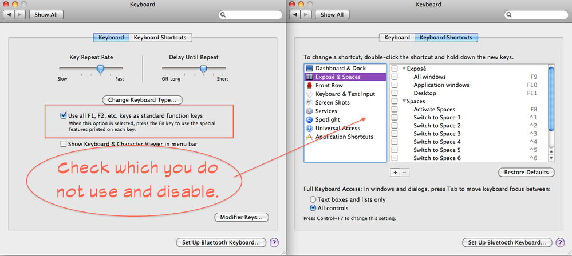
Task: Click help button in left Keyboard window
Action: click(274, 242)
